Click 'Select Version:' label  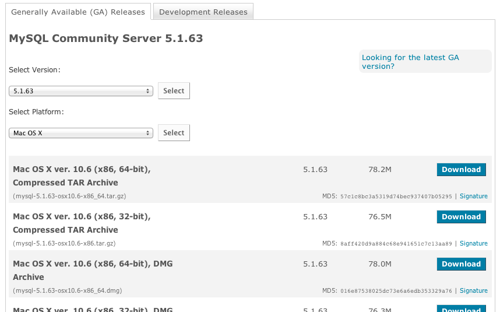pyautogui.click(x=34, y=70)
